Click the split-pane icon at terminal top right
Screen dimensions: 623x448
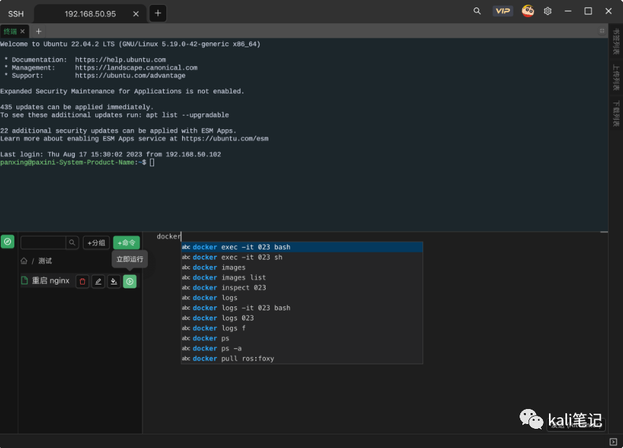click(x=602, y=31)
